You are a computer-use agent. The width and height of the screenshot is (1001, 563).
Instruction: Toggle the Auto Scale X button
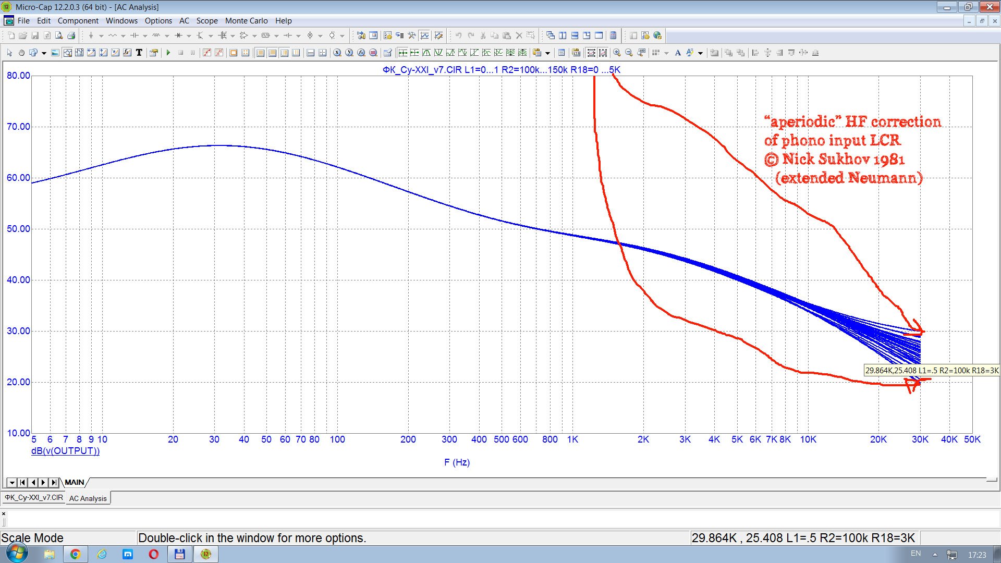coord(591,53)
